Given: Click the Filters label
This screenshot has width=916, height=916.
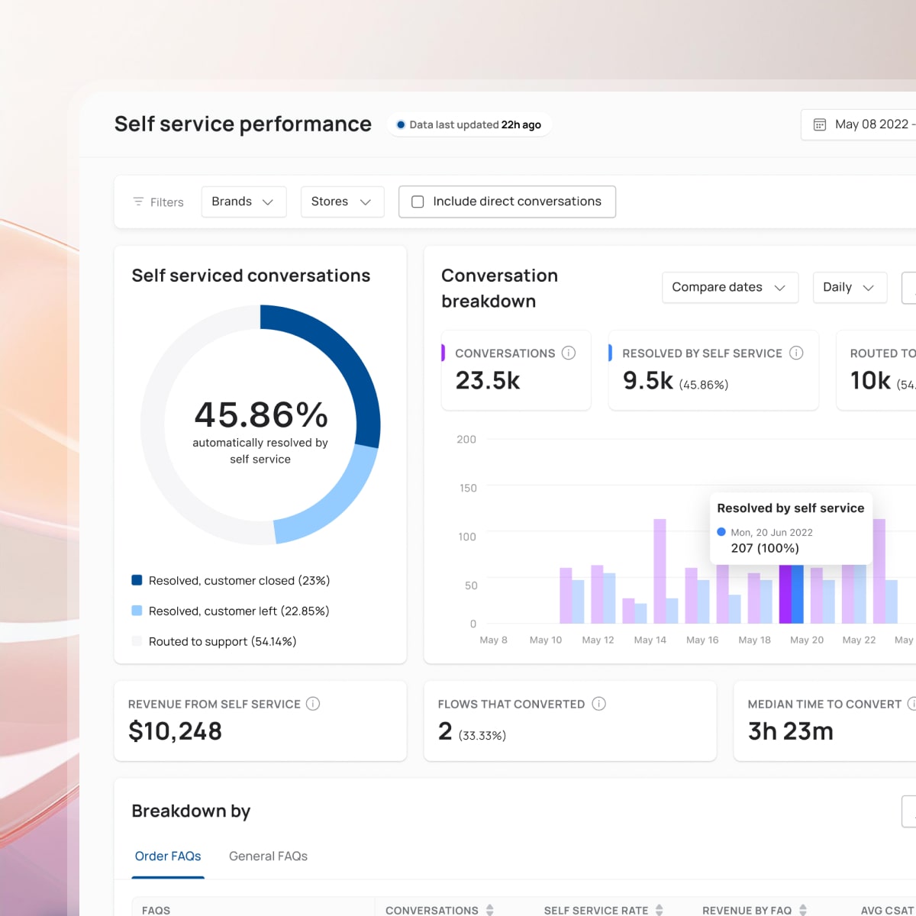Looking at the screenshot, I should click(167, 202).
